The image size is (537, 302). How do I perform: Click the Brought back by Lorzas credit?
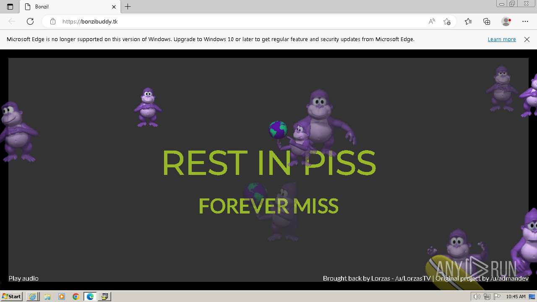point(377,278)
